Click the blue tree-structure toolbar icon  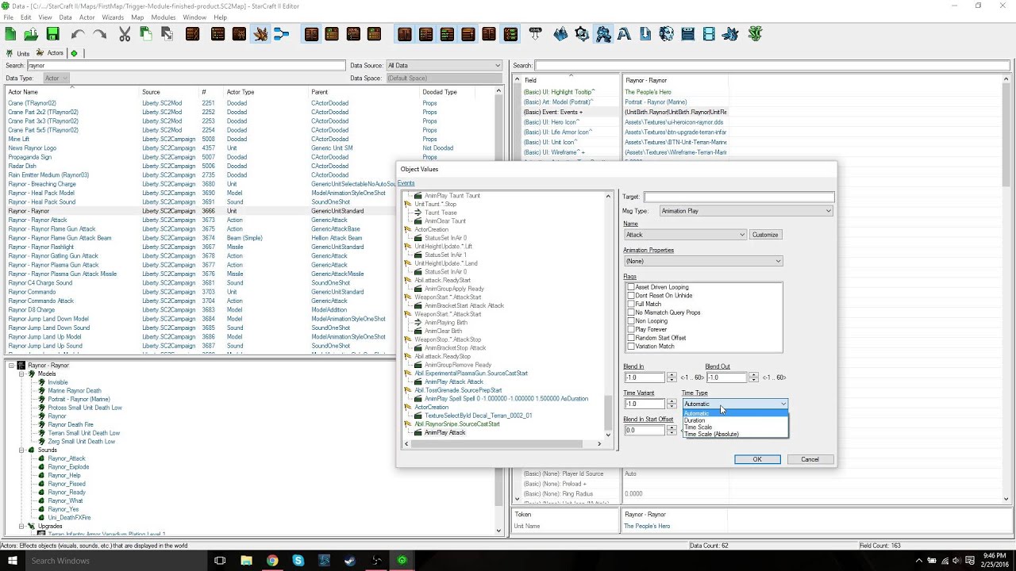pos(282,34)
